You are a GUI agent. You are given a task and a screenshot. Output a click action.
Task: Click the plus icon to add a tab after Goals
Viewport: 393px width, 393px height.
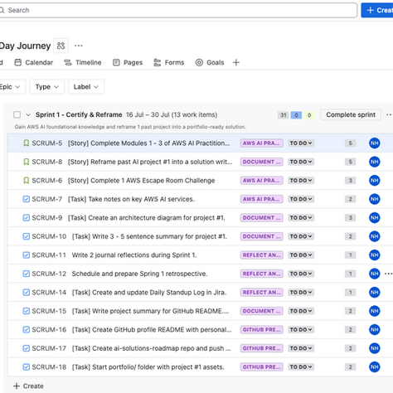[x=236, y=62]
